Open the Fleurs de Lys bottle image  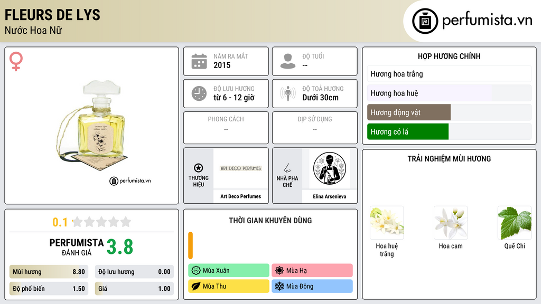pyautogui.click(x=92, y=126)
